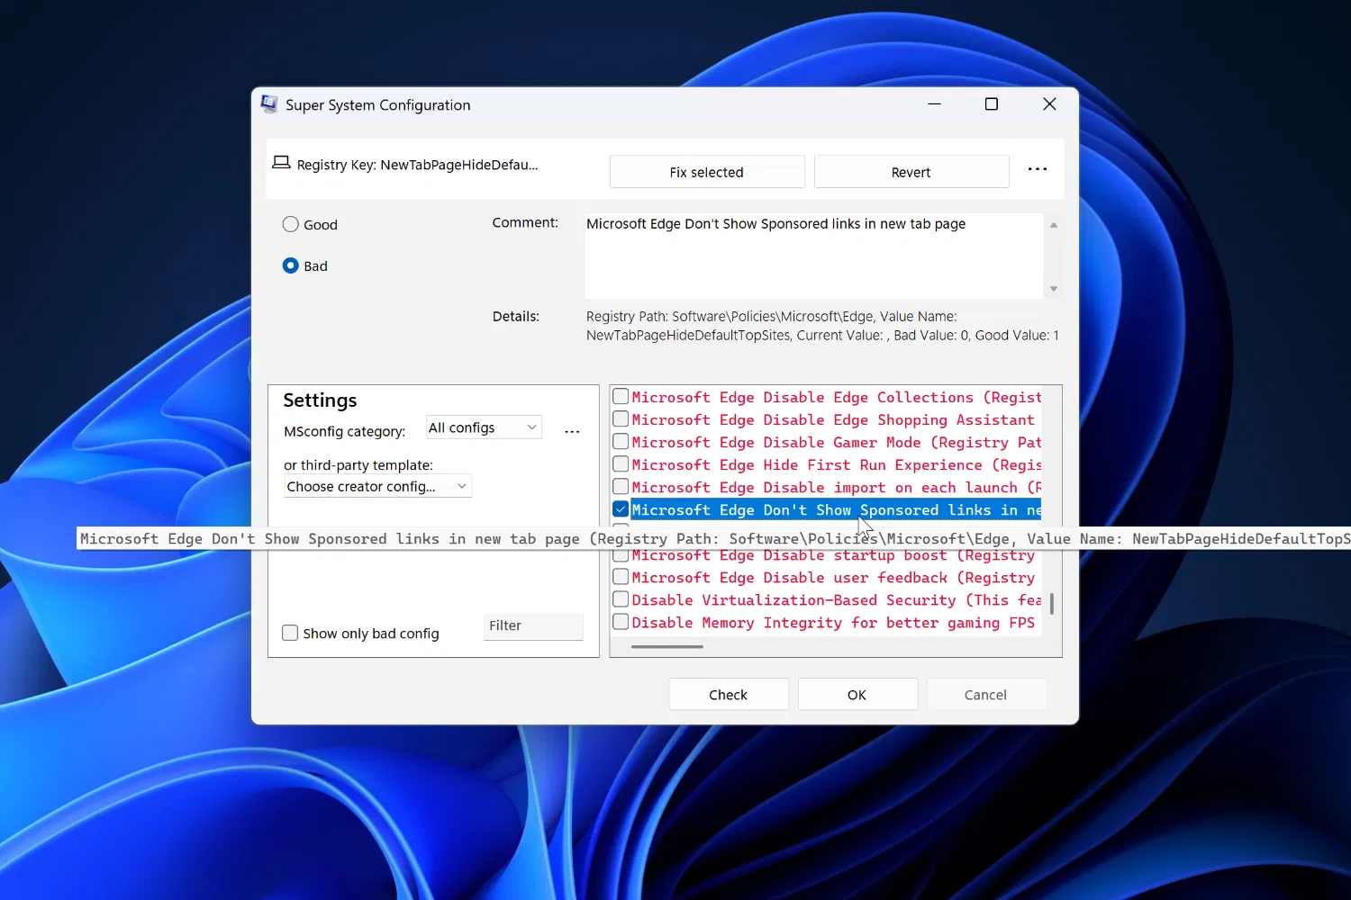The width and height of the screenshot is (1351, 900).
Task: Select the 'Disable import on each launch' row
Action: pyautogui.click(x=836, y=487)
